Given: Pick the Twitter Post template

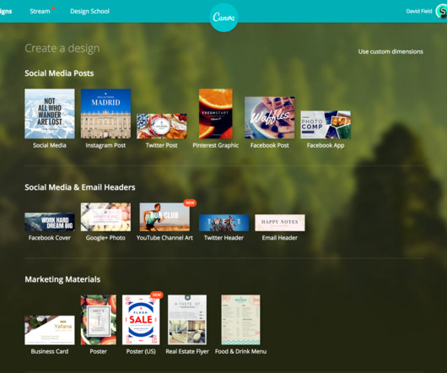Looking at the screenshot, I should 162,126.
